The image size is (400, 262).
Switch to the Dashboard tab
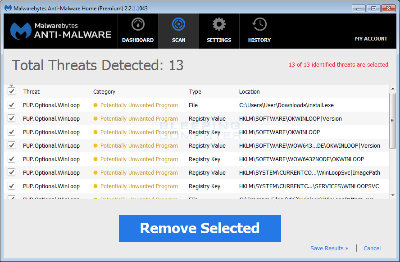coord(138,31)
